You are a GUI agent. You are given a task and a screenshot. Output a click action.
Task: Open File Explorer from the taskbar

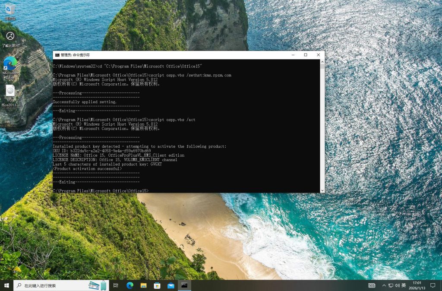point(143,285)
